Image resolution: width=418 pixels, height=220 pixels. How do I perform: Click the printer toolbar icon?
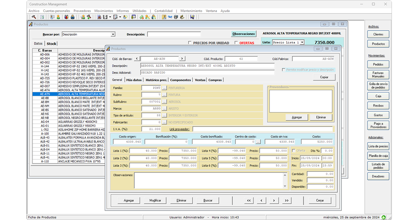point(176,17)
